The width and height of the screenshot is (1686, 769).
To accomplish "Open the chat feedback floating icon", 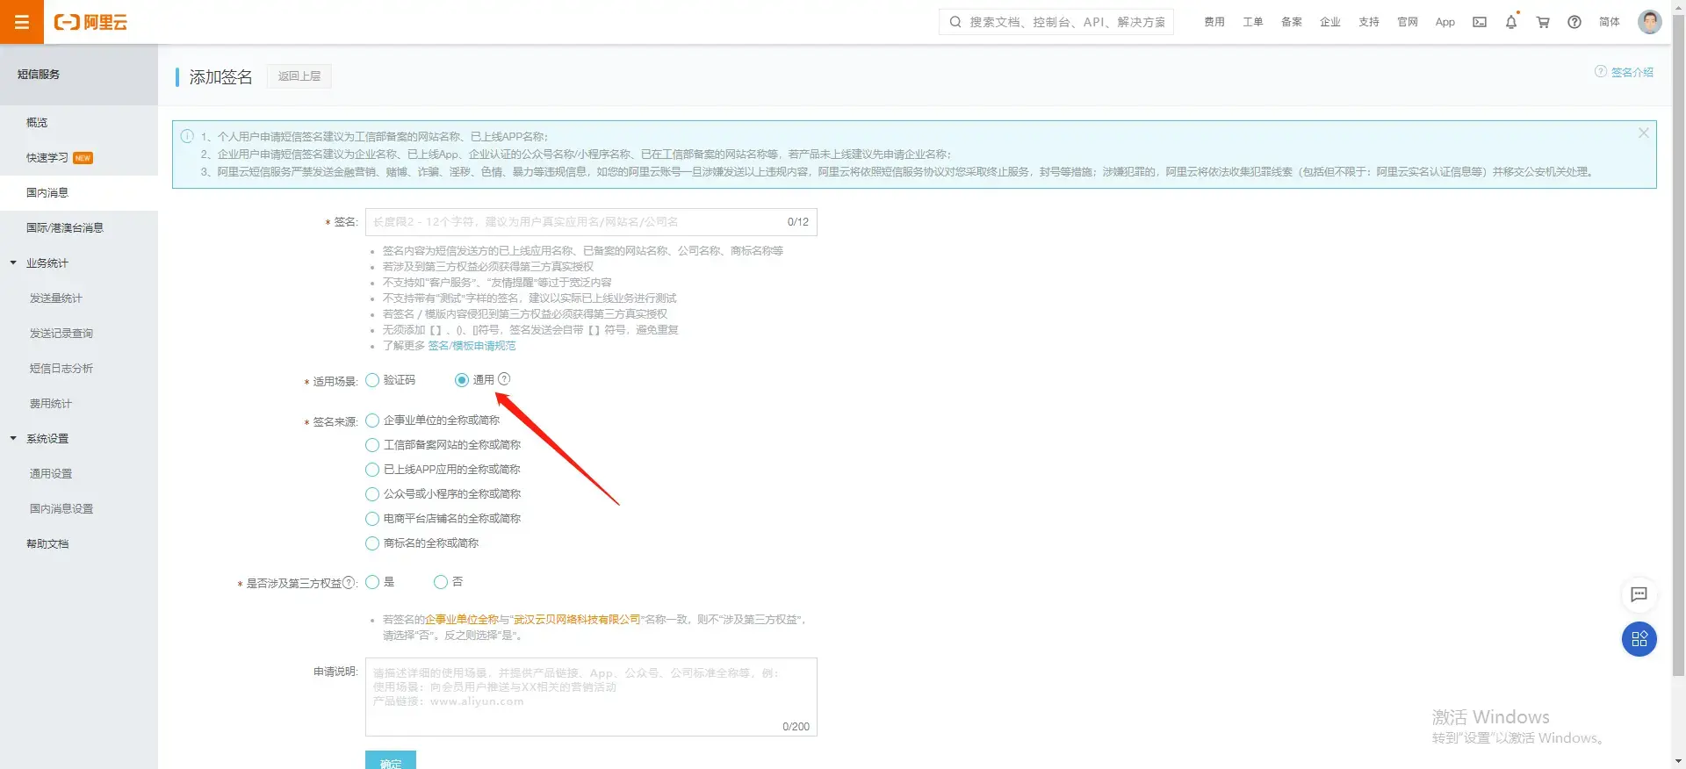I will tap(1639, 595).
